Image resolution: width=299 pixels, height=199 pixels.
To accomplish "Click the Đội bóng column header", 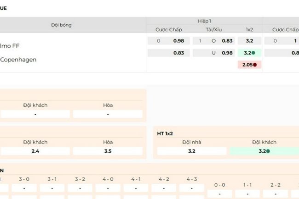I will (61, 25).
